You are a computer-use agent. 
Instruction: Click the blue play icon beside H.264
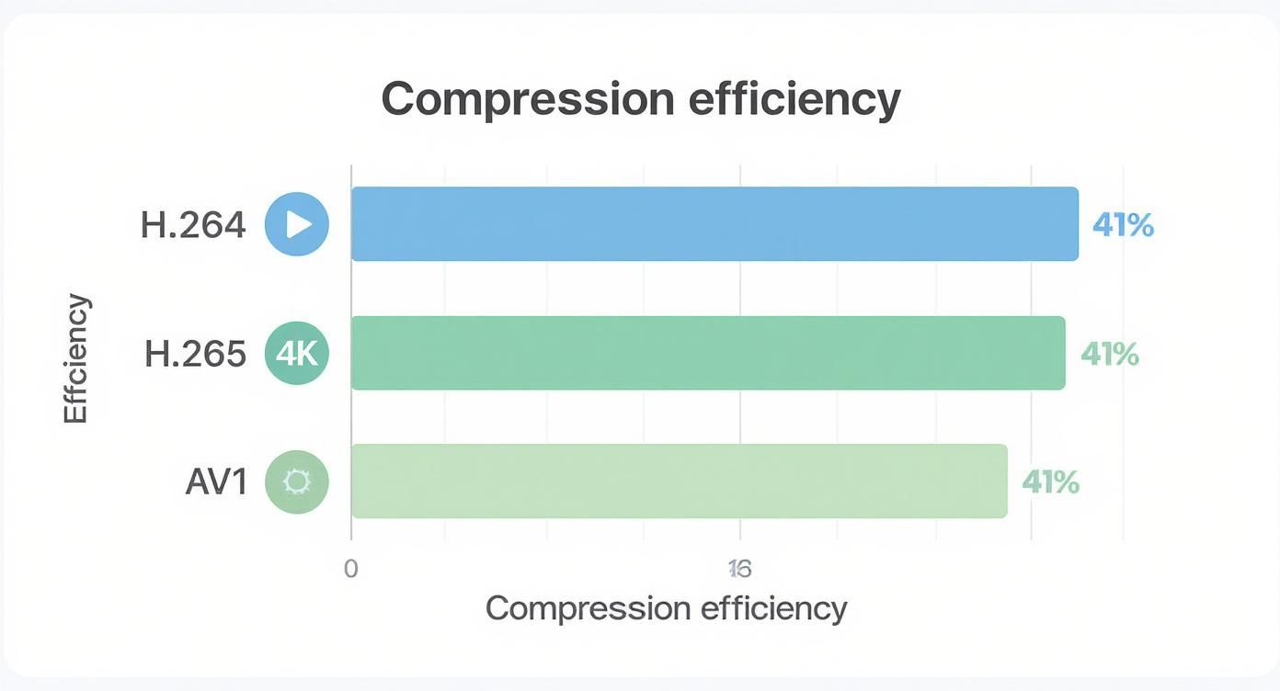point(296,224)
